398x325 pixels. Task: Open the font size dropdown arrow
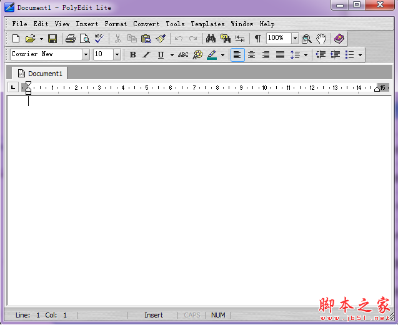tap(117, 54)
